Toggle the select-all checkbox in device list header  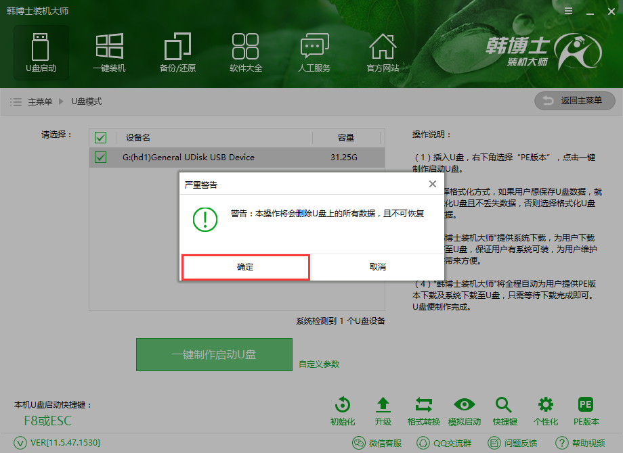pos(100,137)
